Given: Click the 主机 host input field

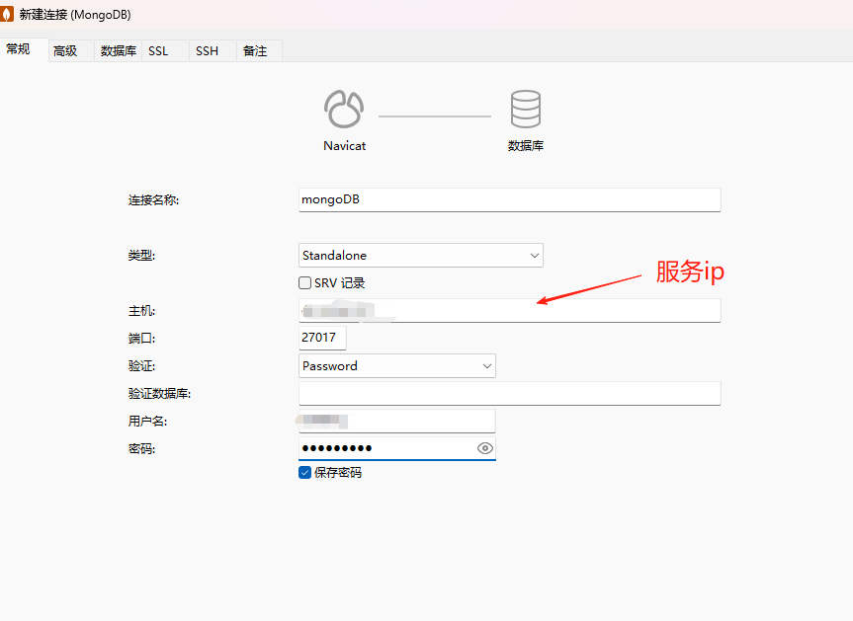Looking at the screenshot, I should tap(510, 311).
